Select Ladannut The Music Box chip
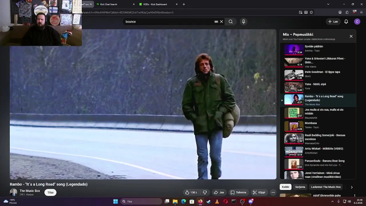The width and height of the screenshot is (366, 206). coord(326,187)
